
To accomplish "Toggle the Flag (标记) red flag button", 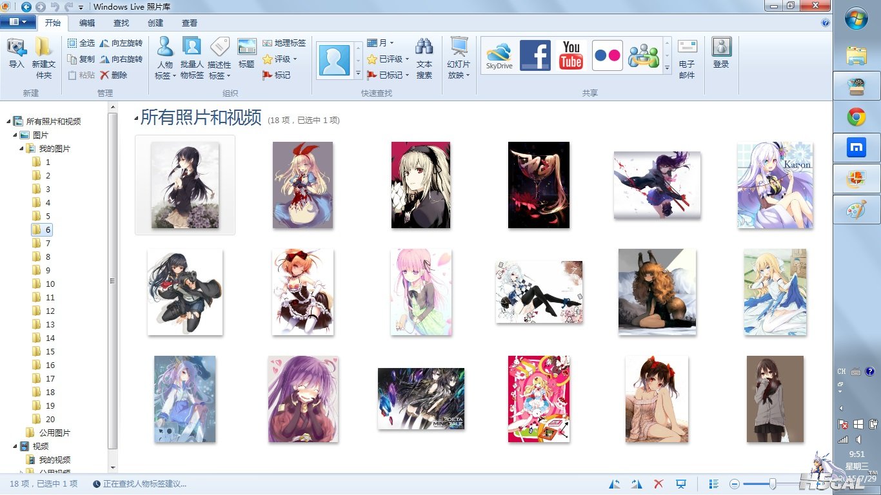I will (x=277, y=75).
